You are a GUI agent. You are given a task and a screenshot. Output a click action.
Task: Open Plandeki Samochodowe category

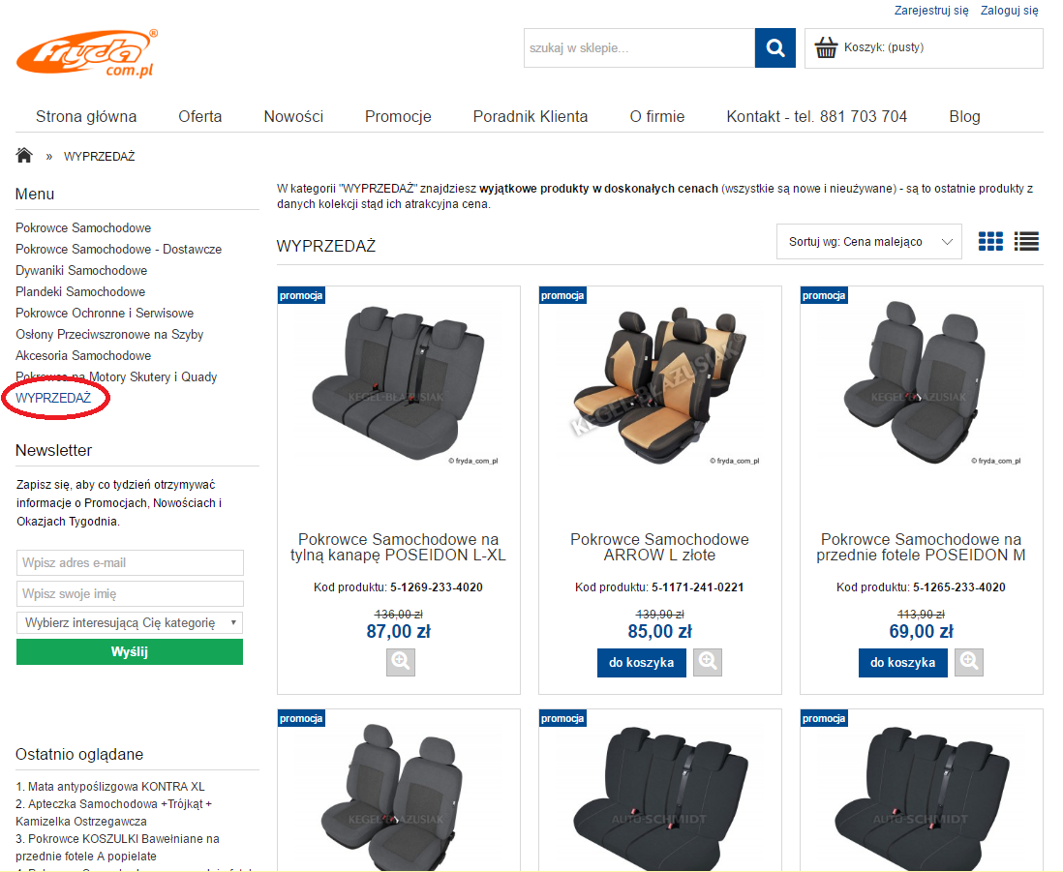[80, 292]
